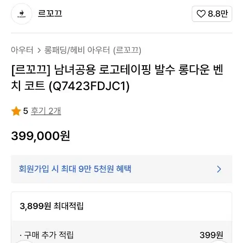Image resolution: width=243 pixels, height=243 pixels.
Task: Select the 8.8만 likes count
Action: pos(218,14)
